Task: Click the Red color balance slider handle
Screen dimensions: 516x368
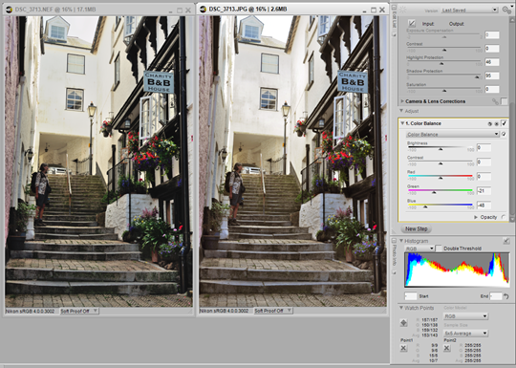Action: (441, 178)
